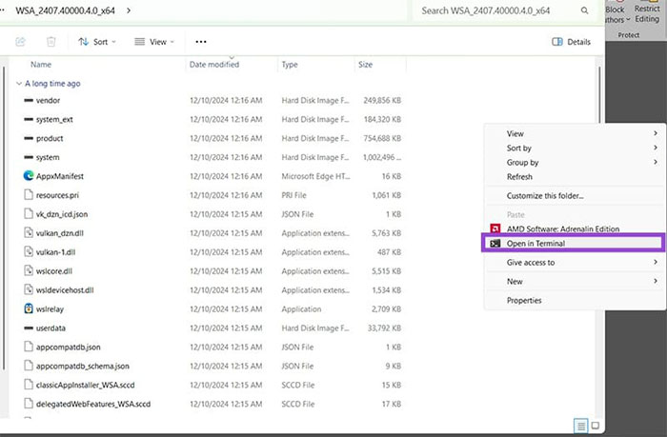Click the Delete trash icon in toolbar

pyautogui.click(x=51, y=42)
